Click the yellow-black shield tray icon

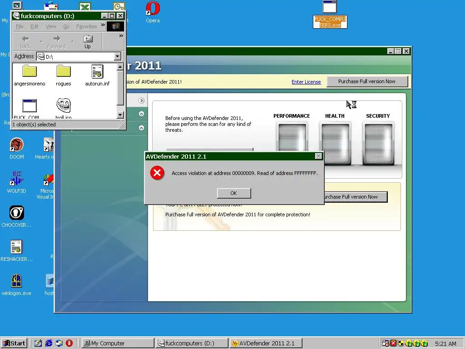pos(401,343)
